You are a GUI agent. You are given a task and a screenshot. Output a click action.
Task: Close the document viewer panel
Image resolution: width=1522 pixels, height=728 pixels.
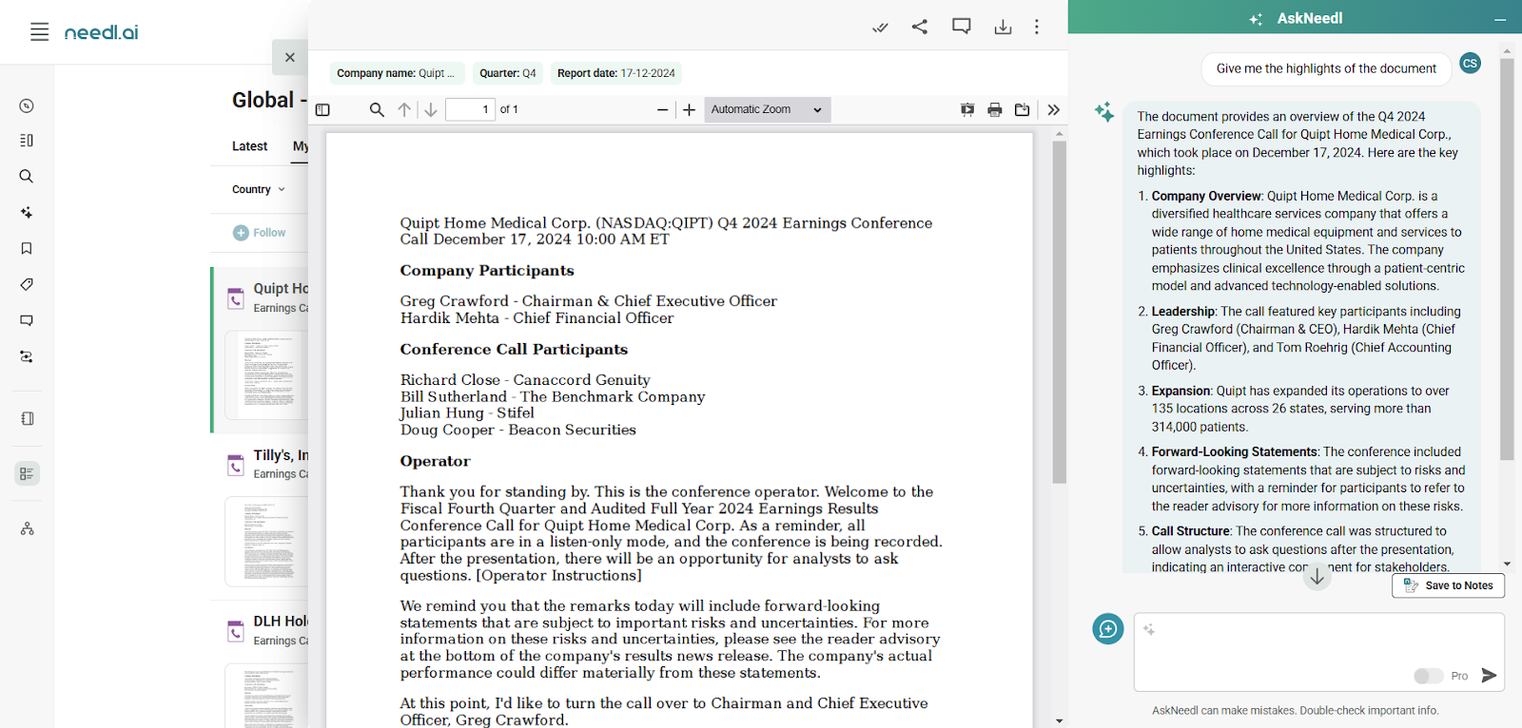click(290, 57)
